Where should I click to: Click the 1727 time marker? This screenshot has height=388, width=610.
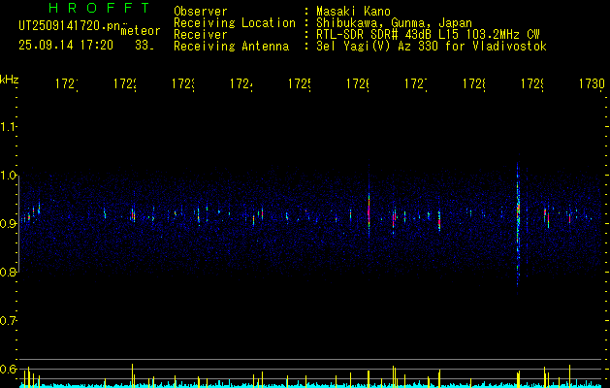point(416,83)
